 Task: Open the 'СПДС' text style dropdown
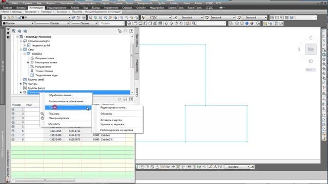point(170,17)
